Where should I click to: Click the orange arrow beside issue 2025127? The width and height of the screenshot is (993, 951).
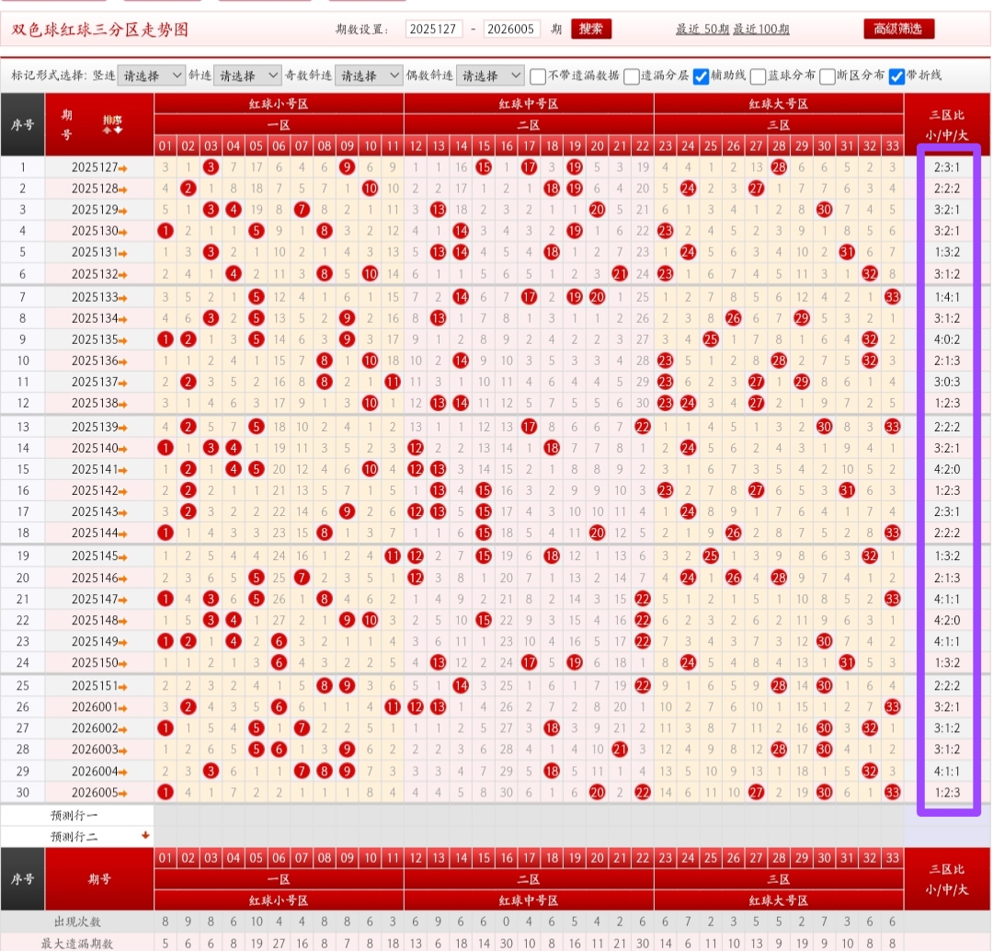coord(124,168)
